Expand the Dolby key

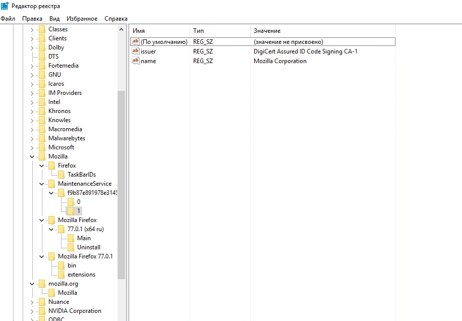(32, 48)
